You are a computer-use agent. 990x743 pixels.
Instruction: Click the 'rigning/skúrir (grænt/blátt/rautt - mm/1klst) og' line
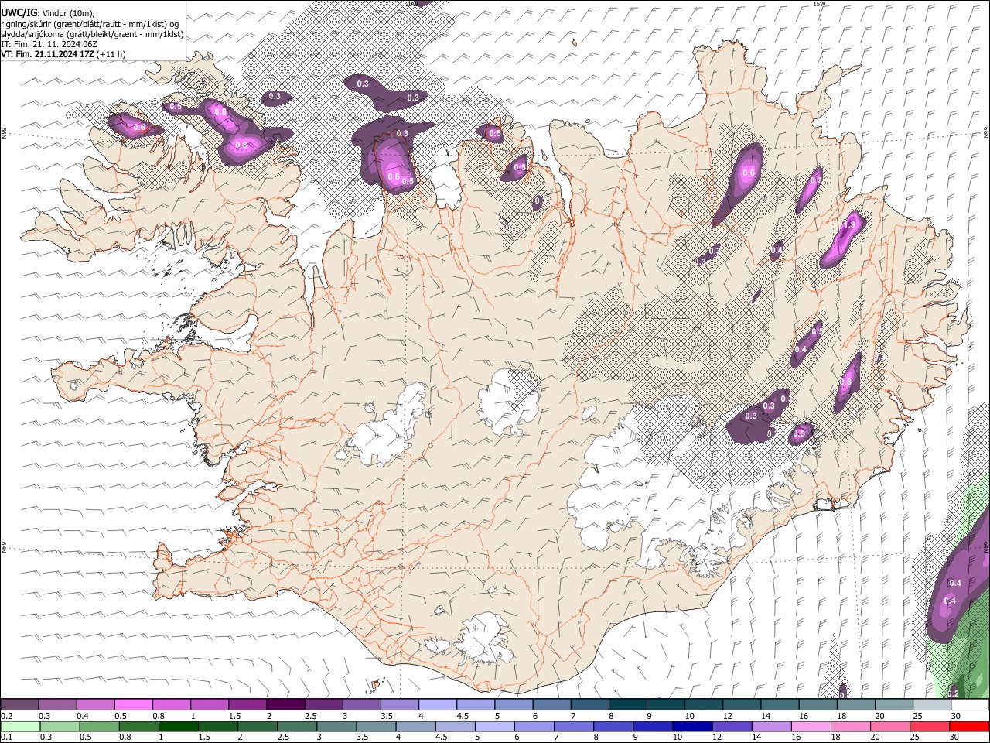click(90, 24)
